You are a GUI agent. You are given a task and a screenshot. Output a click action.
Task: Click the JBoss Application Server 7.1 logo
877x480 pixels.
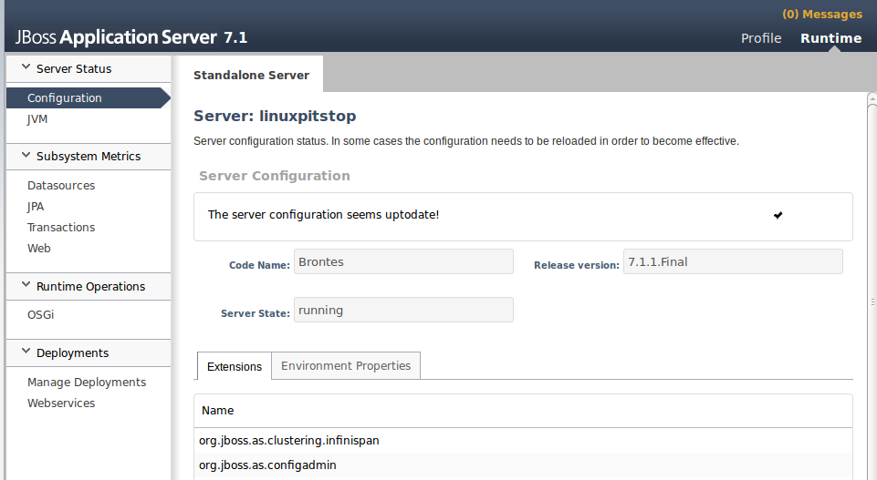131,37
